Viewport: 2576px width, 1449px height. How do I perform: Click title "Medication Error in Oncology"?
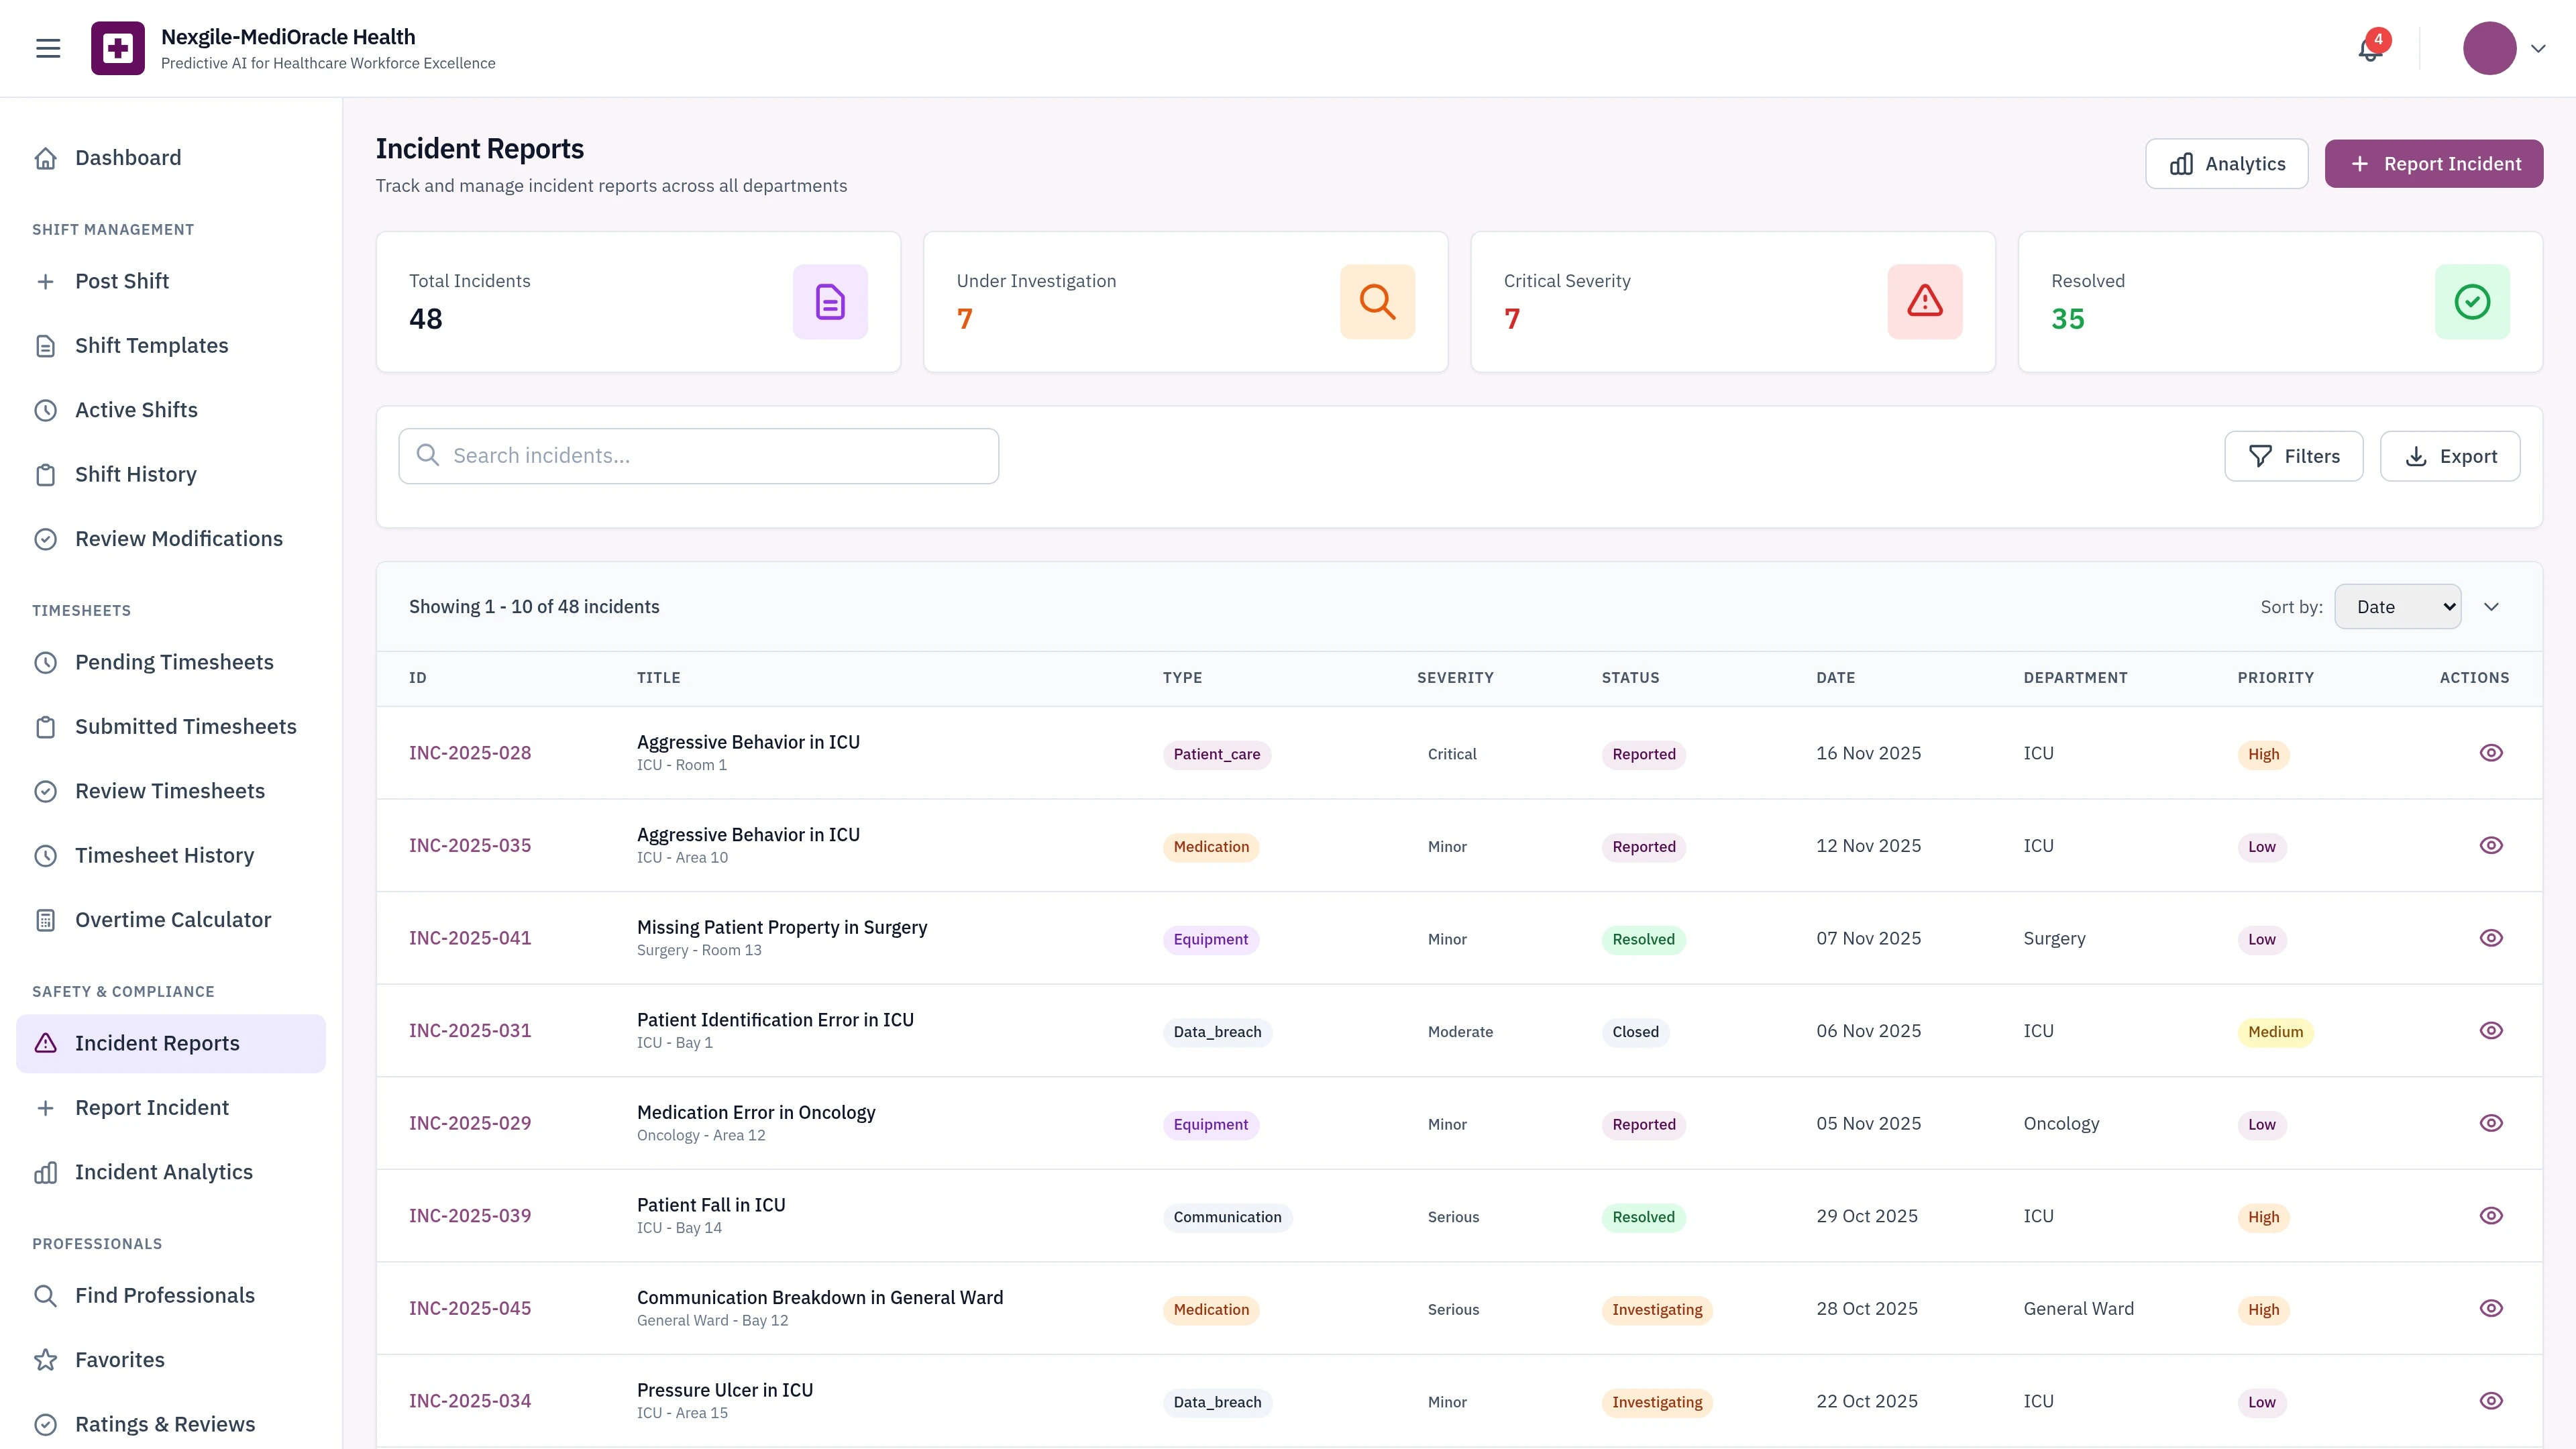(756, 1112)
